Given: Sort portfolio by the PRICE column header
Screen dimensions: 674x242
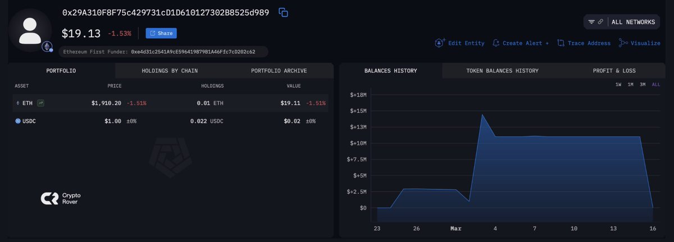Looking at the screenshot, I should (x=115, y=86).
